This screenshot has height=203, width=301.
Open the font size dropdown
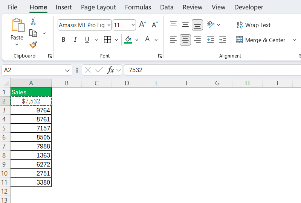(133, 25)
